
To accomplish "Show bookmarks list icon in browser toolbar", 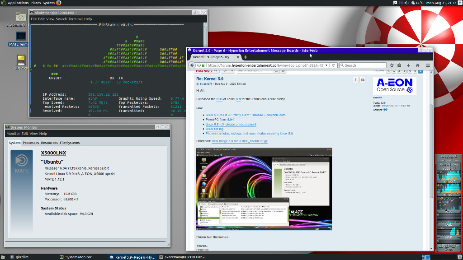I will coord(399,65).
